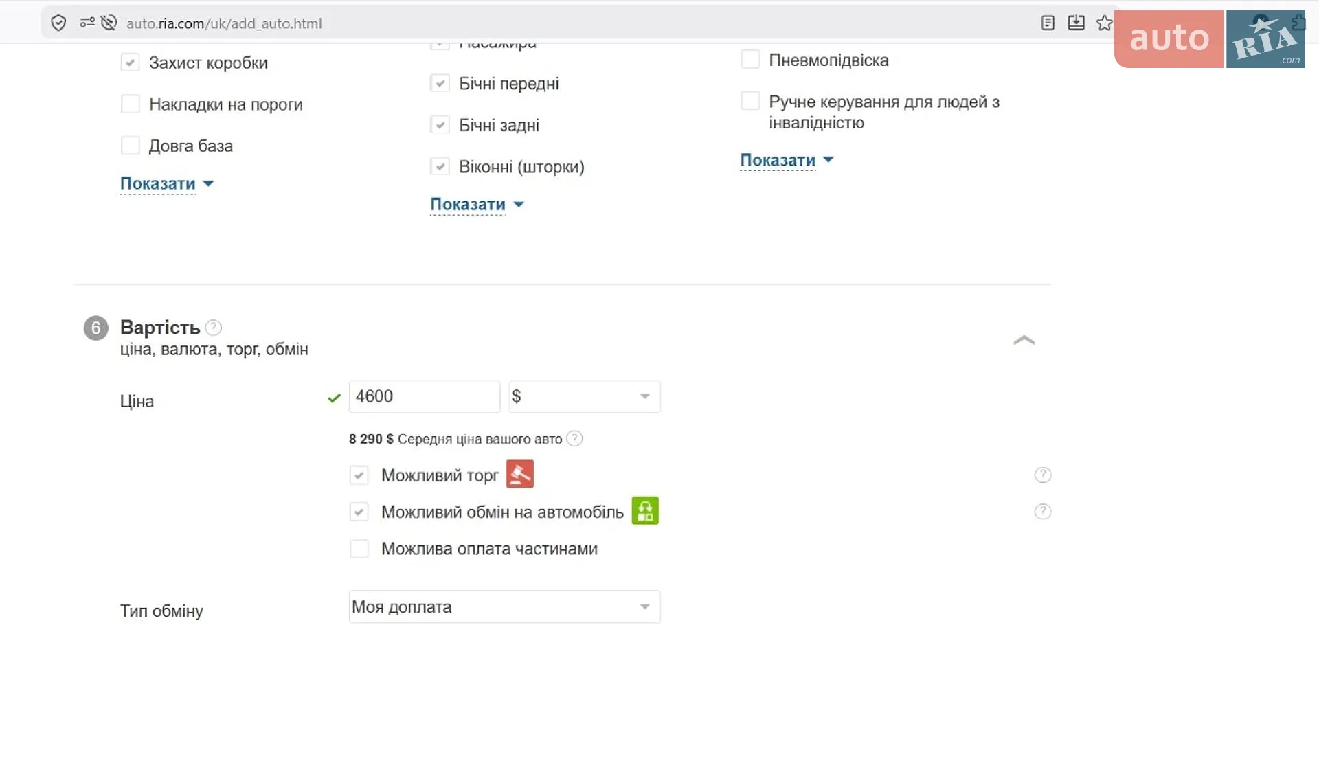Click the price input field 4600
This screenshot has height=783, width=1319.
[424, 396]
